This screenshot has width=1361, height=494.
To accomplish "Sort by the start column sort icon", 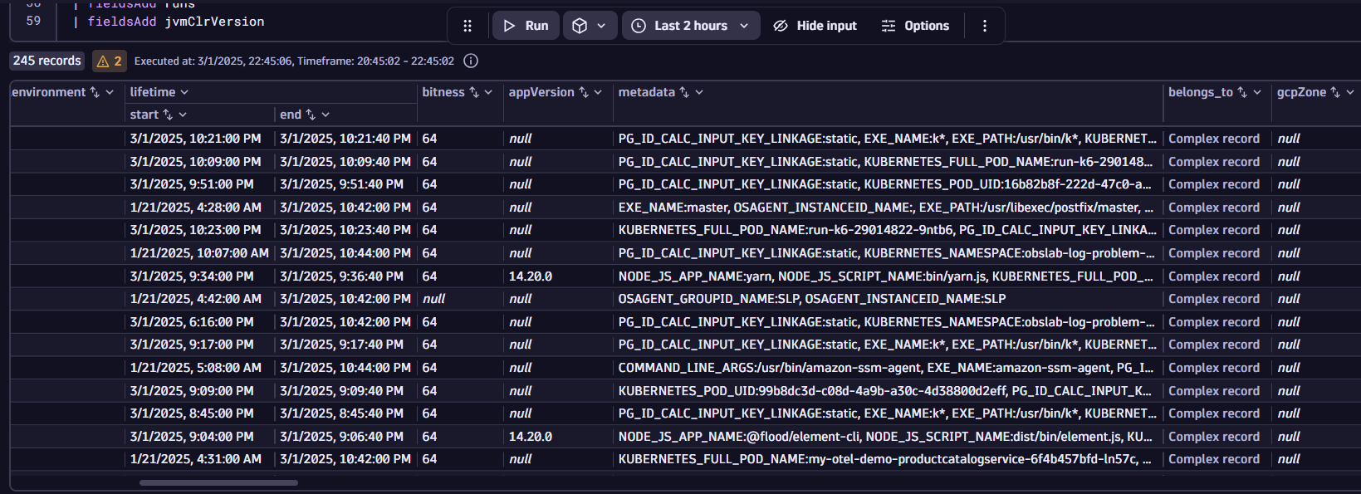I will (x=168, y=115).
